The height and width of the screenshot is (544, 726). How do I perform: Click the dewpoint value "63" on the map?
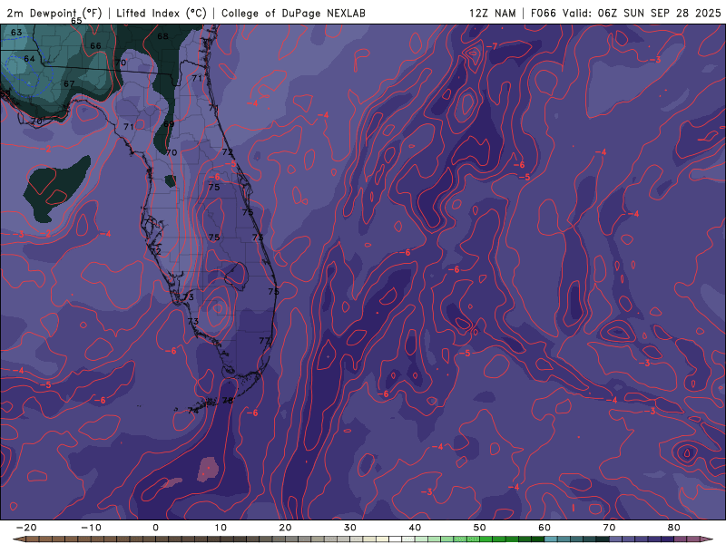[16, 33]
